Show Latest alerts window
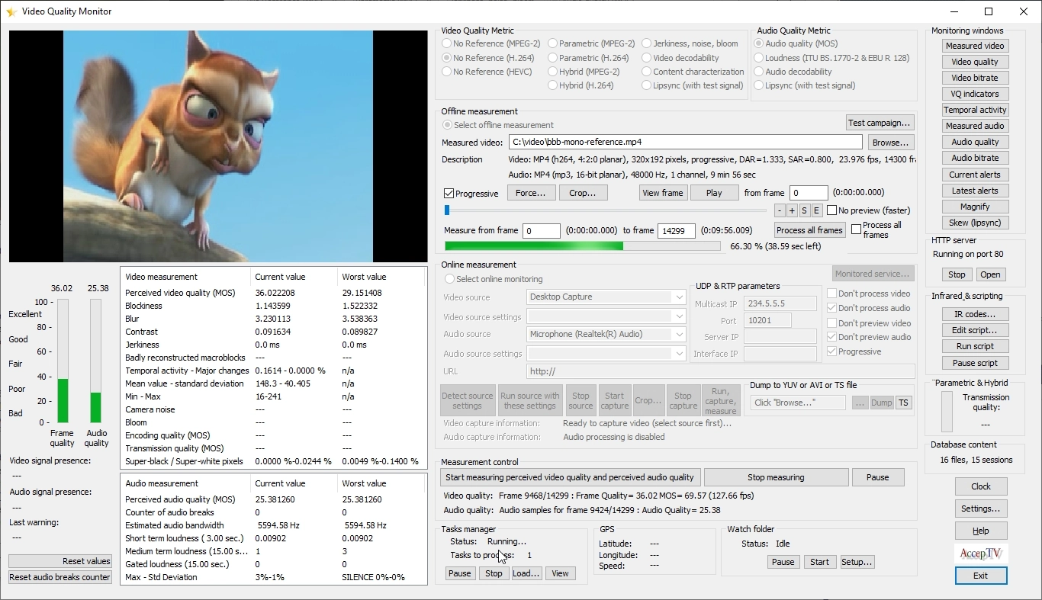The height and width of the screenshot is (600, 1042). coord(975,191)
